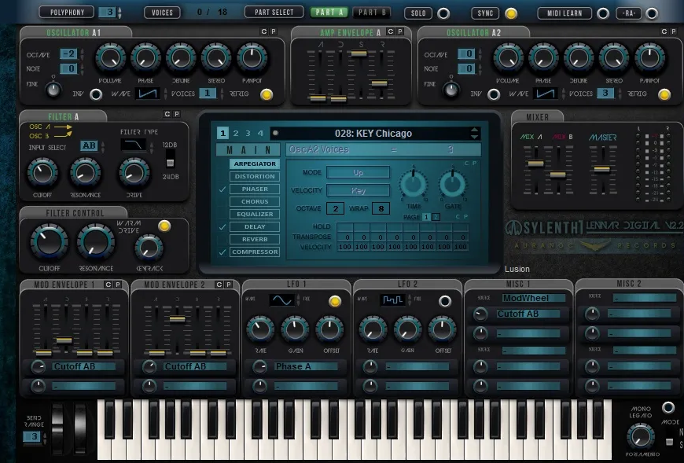Click the LFO 1 Gain knob
Image resolution: width=684 pixels, height=463 pixels.
pyautogui.click(x=295, y=329)
